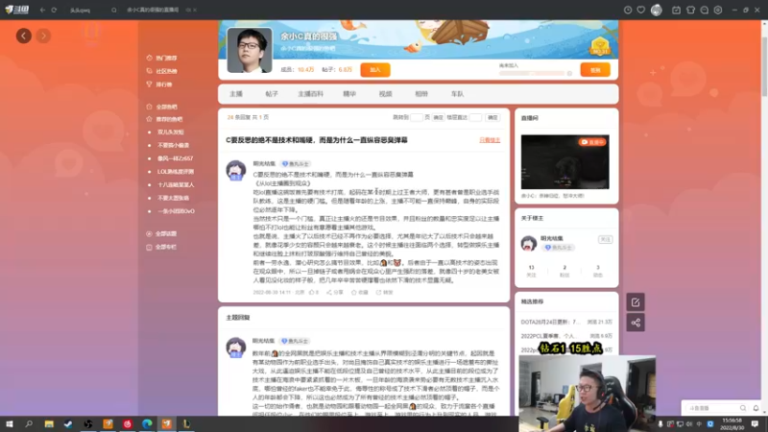Open the favorites heart icon
This screenshot has height=432, width=768.
click(640, 10)
